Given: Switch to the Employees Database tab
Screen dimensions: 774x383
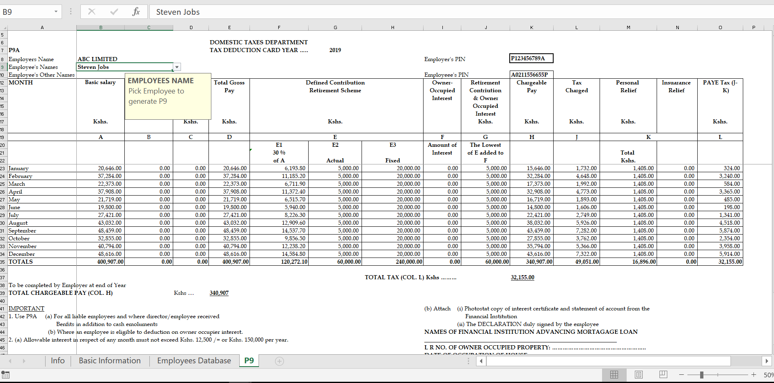Looking at the screenshot, I should coord(194,361).
